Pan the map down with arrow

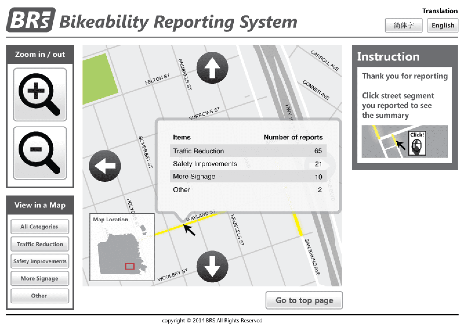point(212,266)
